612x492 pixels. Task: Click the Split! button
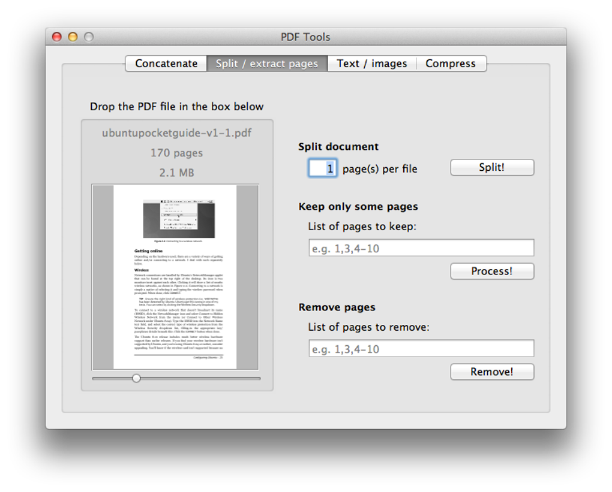[x=492, y=167]
